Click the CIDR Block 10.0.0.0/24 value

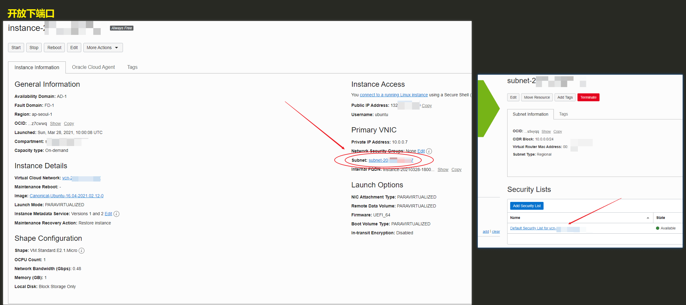pos(544,140)
